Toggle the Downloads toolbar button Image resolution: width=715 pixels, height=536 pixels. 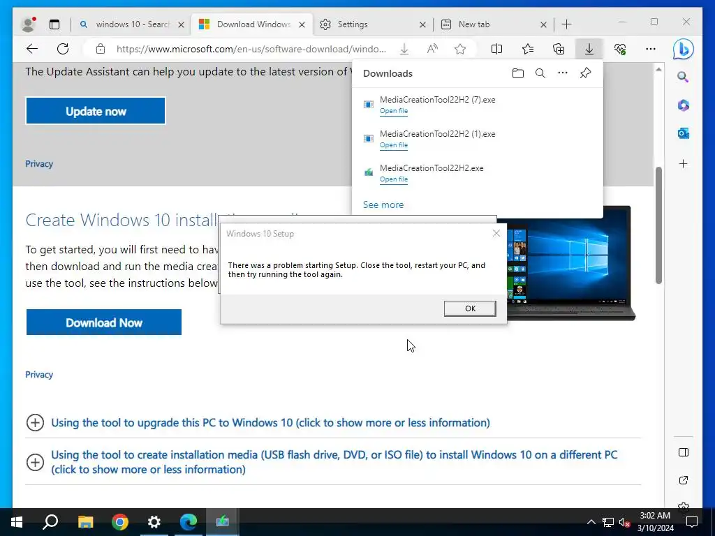(x=589, y=49)
